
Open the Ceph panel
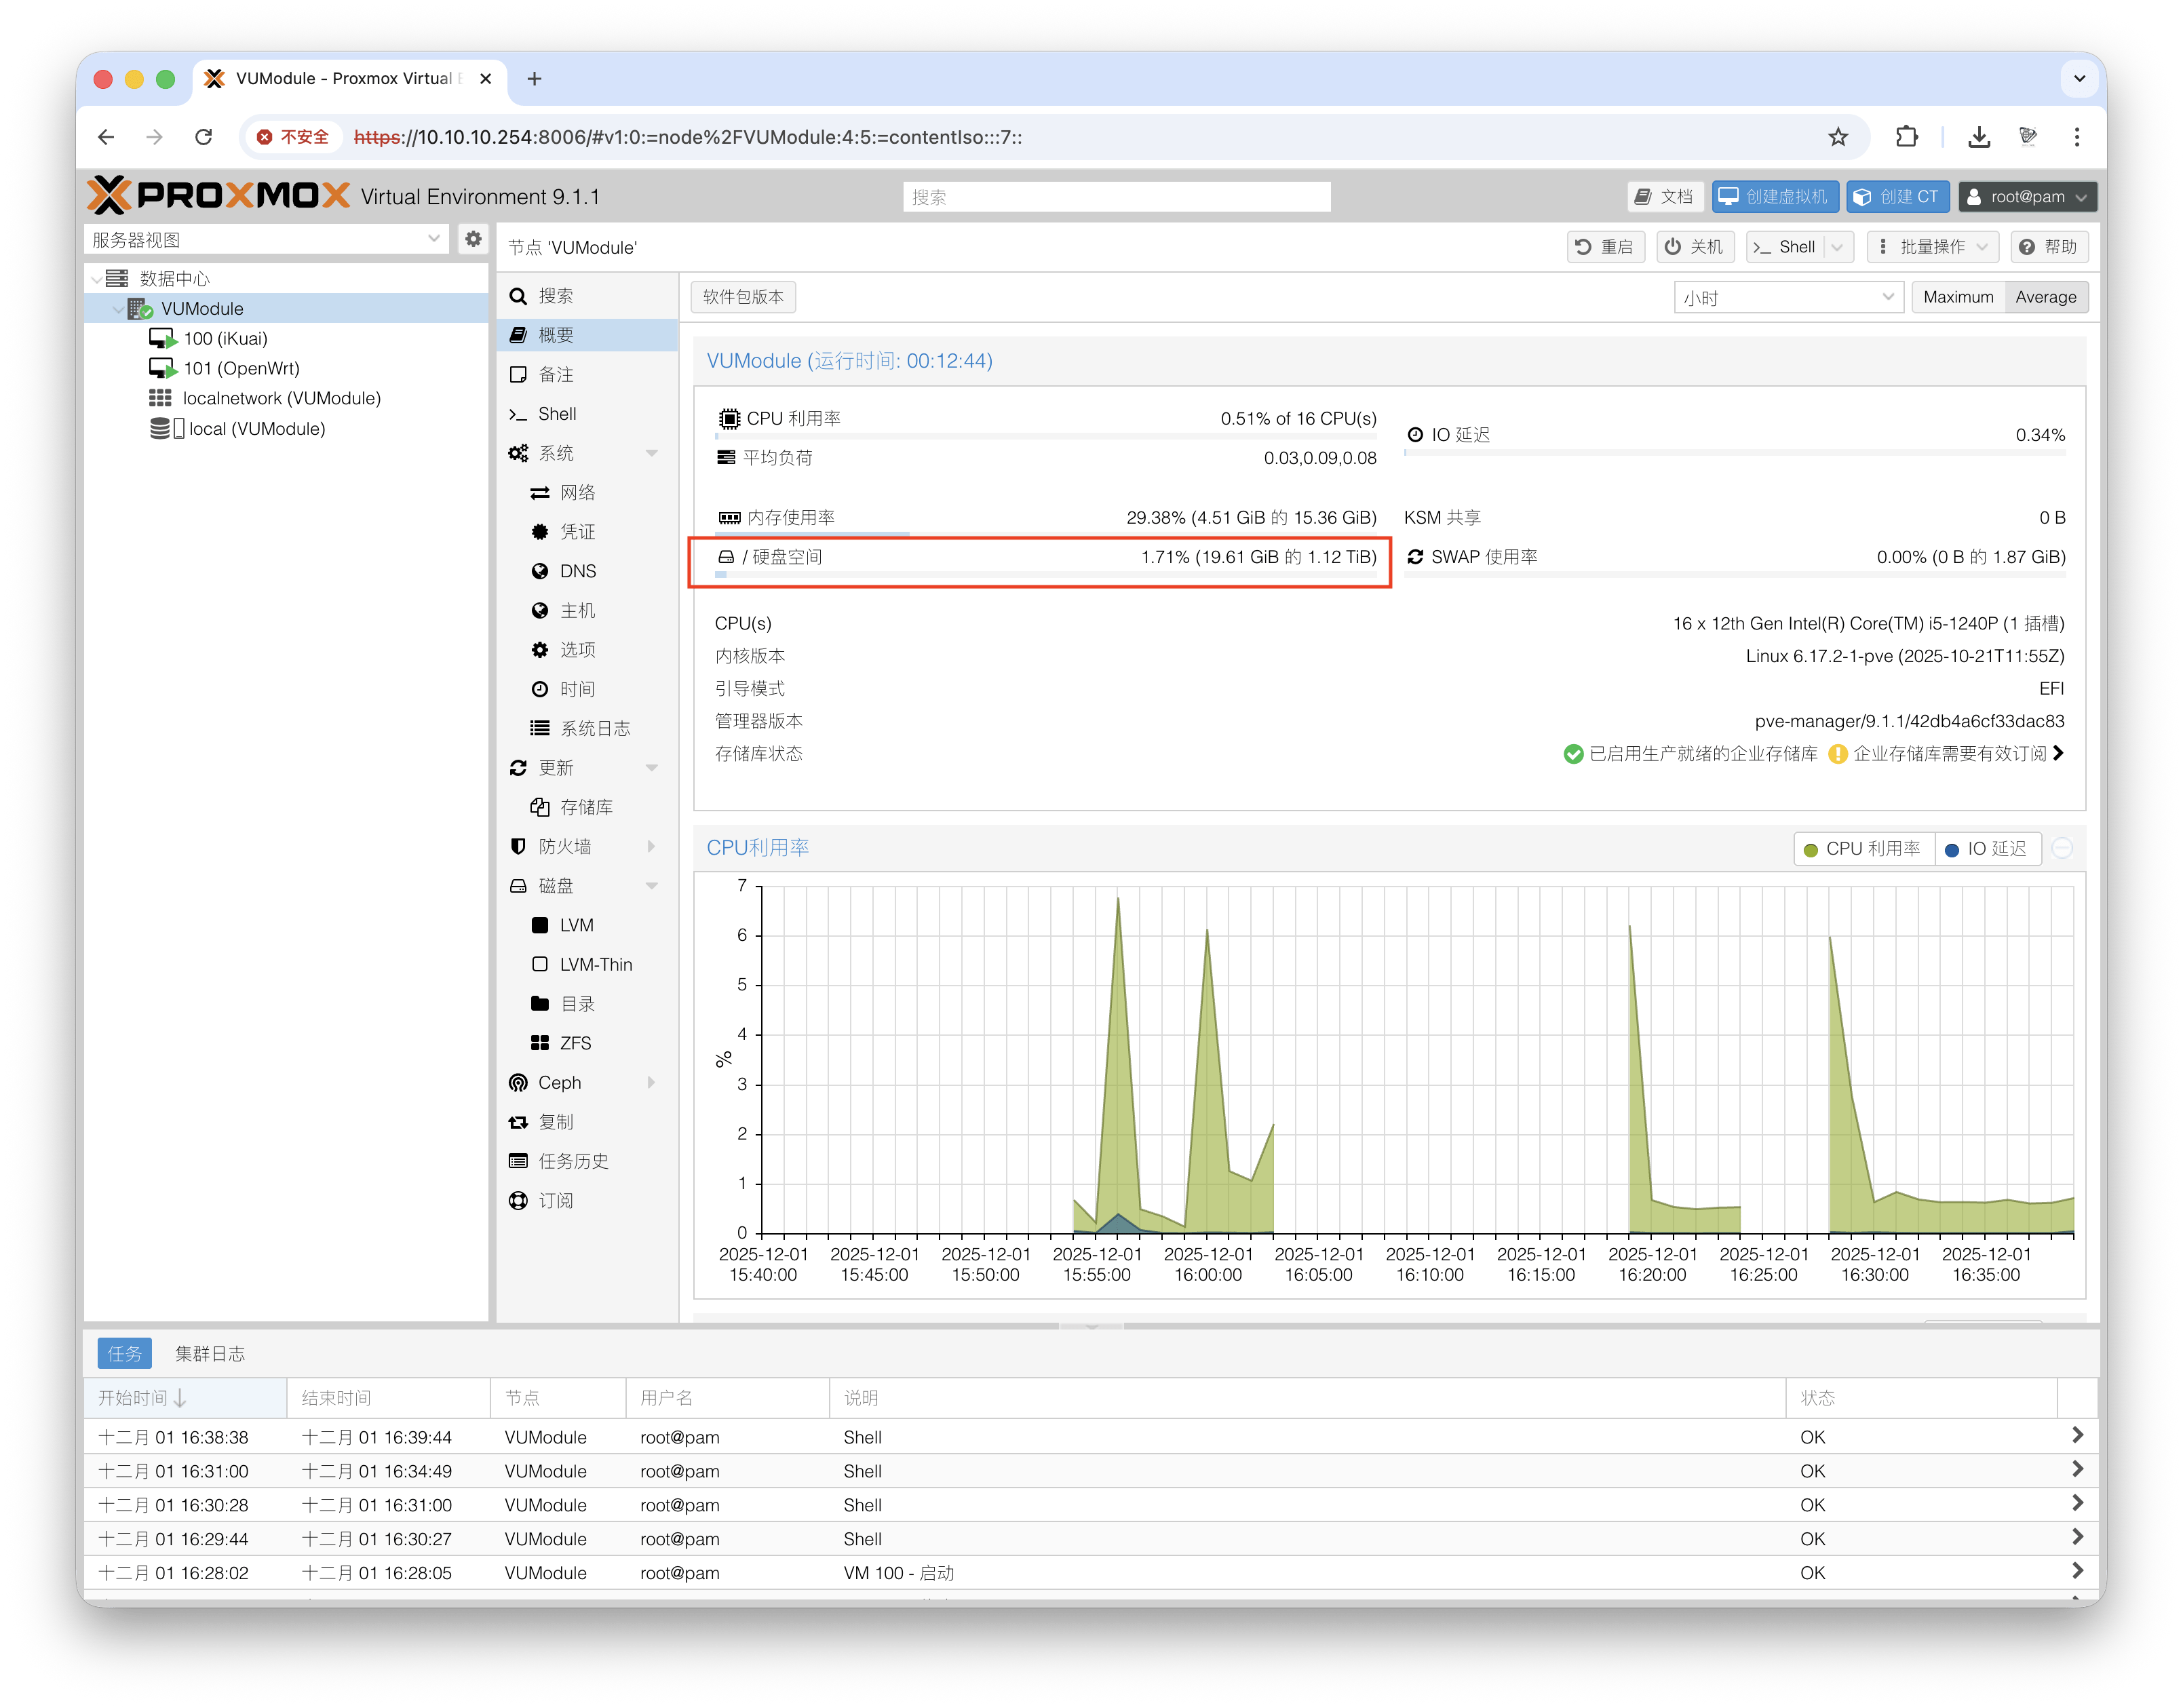[x=559, y=1082]
